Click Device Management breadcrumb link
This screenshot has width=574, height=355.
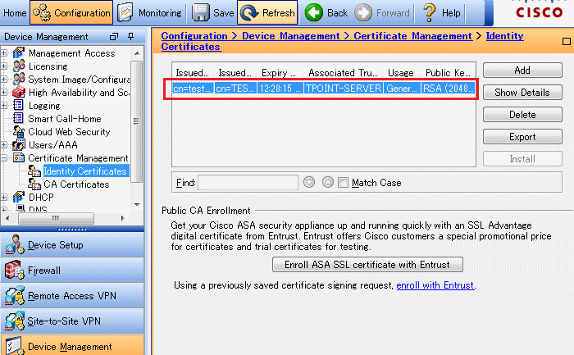click(x=290, y=36)
